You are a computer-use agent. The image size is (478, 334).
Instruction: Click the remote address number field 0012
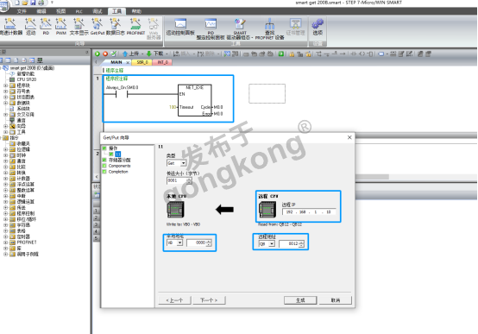[292, 243]
